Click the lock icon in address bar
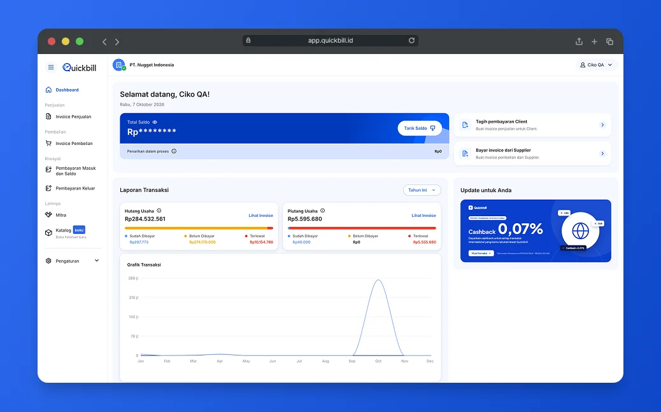Viewport: 661px width, 412px height. click(248, 41)
